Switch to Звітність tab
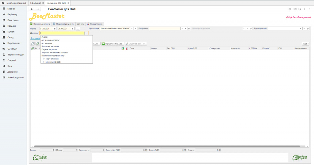Screen dimensions: 314x165 click(x=81, y=24)
